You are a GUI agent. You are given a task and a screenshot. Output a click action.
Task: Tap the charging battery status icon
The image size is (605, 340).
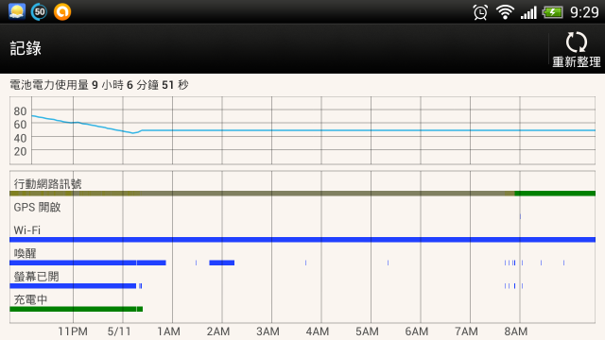tap(552, 12)
